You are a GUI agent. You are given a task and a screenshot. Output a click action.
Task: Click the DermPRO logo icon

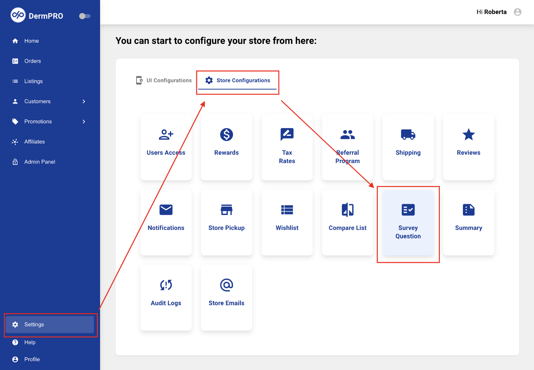click(x=18, y=15)
